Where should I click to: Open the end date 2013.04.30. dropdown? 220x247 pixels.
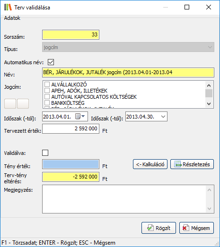pyautogui.click(x=163, y=117)
